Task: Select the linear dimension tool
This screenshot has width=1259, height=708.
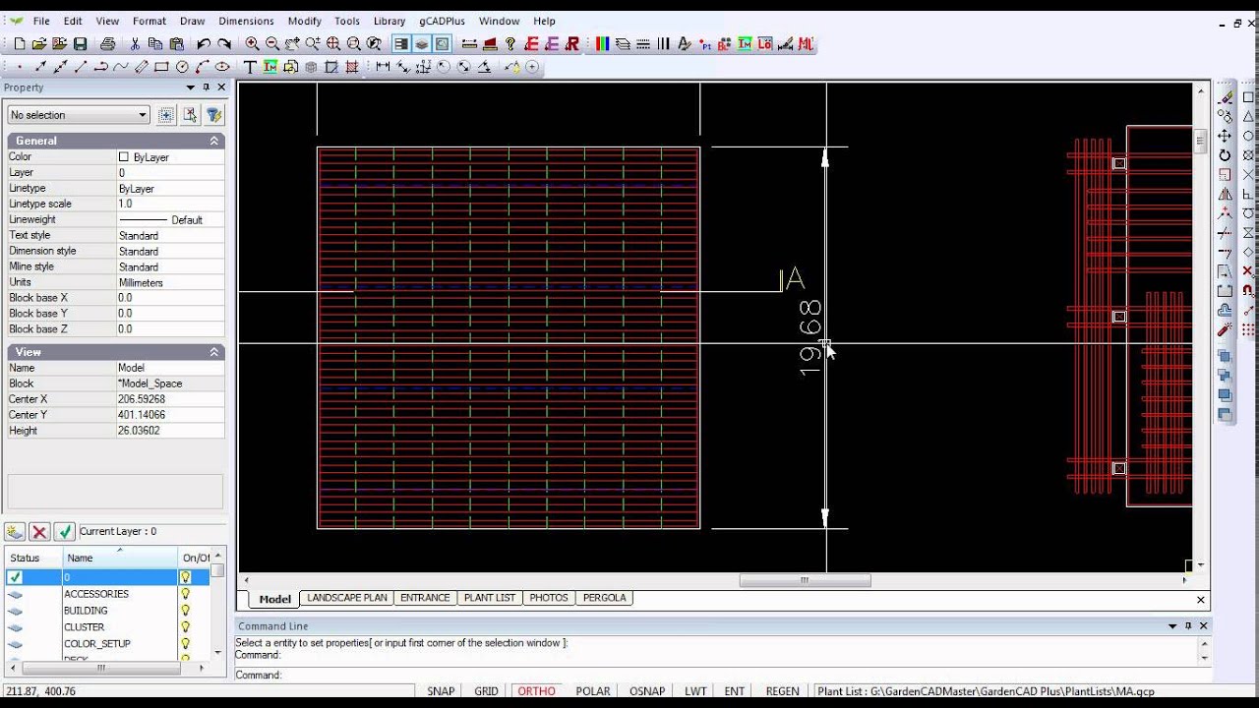Action: coord(383,67)
